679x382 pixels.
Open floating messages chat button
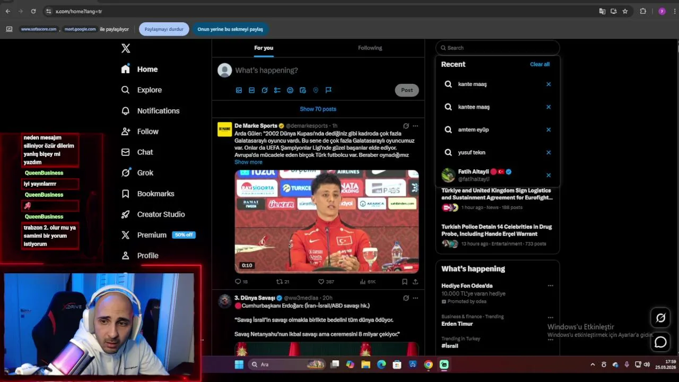tap(660, 343)
